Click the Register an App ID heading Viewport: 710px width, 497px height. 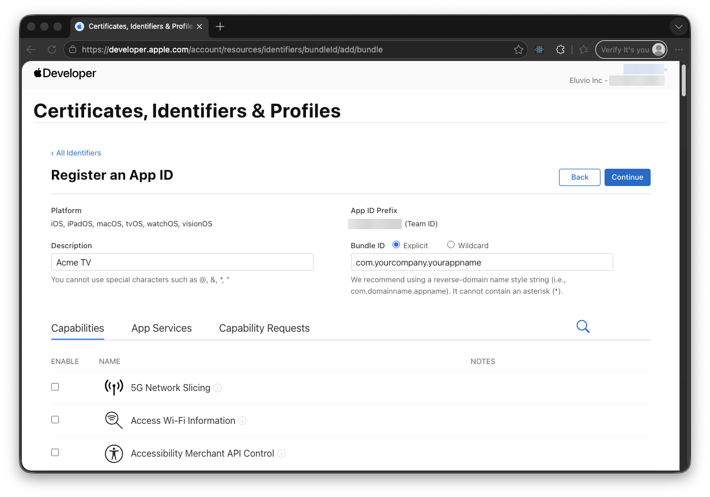[x=112, y=175]
